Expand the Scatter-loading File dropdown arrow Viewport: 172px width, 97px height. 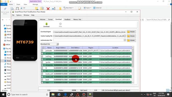click(125, 36)
